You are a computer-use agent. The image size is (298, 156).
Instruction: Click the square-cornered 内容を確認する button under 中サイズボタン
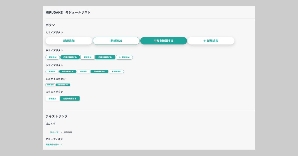coord(105,57)
